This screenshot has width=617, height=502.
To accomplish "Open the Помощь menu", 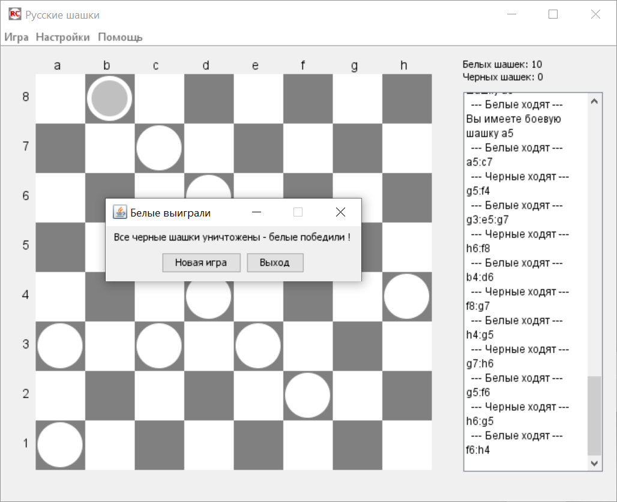I will 120,37.
